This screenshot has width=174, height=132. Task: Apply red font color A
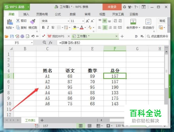point(82,27)
